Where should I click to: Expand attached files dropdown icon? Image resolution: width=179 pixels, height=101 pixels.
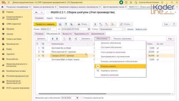(x=113, y=24)
